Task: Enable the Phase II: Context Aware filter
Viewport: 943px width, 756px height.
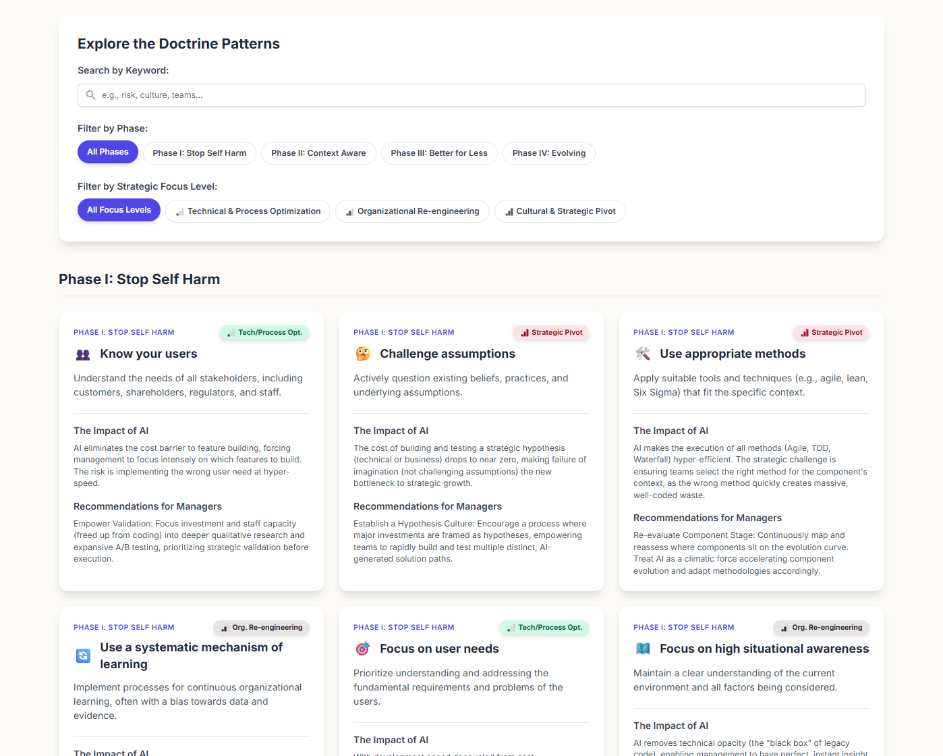Action: (318, 153)
